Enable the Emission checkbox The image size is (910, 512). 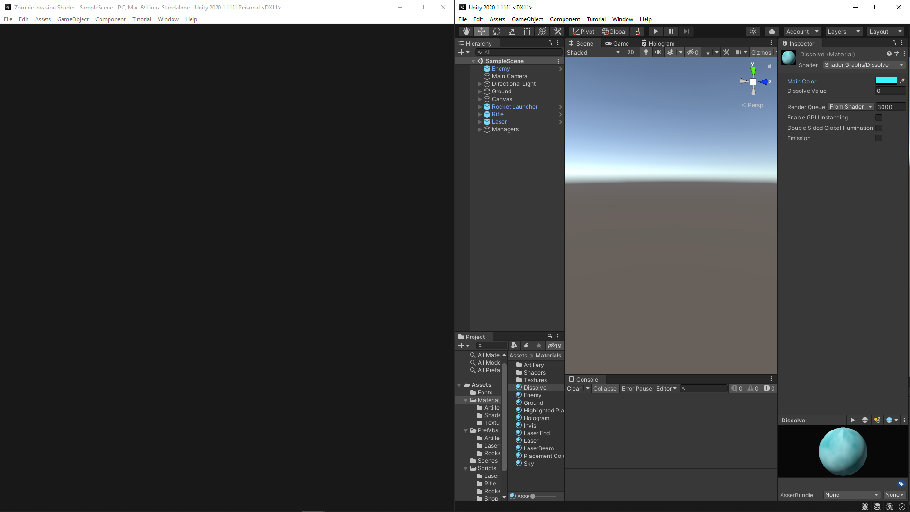(x=879, y=138)
